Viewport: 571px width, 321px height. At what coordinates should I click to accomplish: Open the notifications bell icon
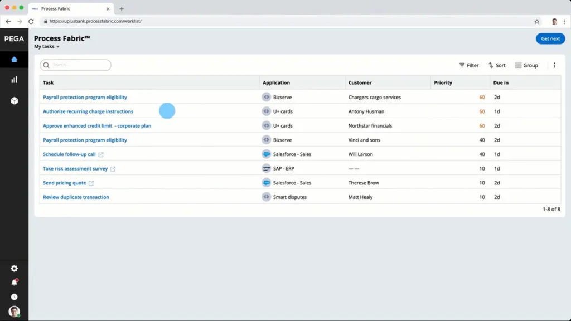point(14,283)
